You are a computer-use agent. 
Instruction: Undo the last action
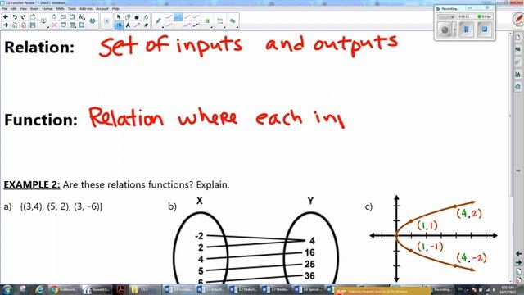tap(15, 17)
